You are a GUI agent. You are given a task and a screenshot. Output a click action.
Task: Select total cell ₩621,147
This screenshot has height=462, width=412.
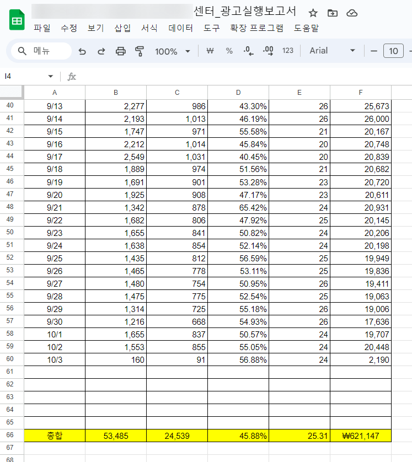click(361, 436)
